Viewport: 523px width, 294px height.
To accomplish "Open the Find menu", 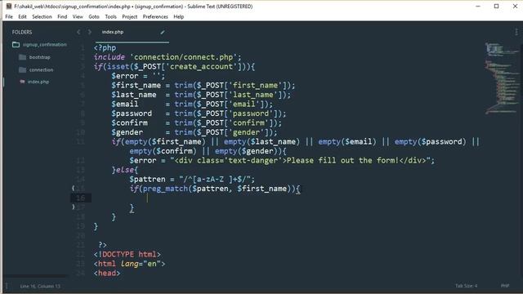I will coord(62,16).
